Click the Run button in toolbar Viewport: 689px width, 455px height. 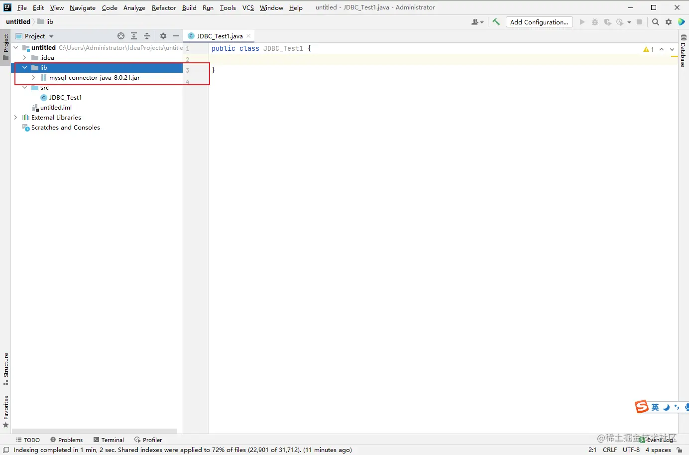click(582, 22)
